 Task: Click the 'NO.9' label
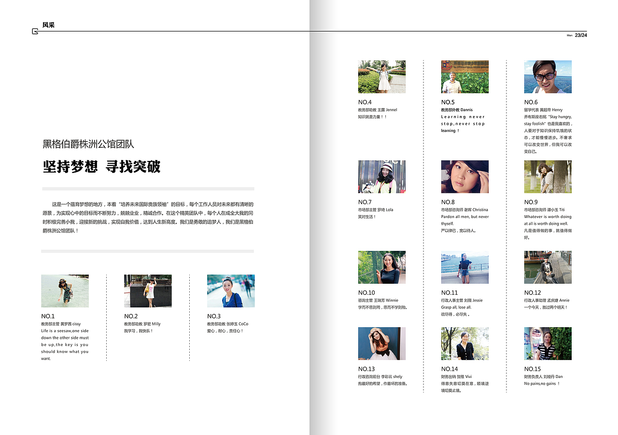pos(531,202)
